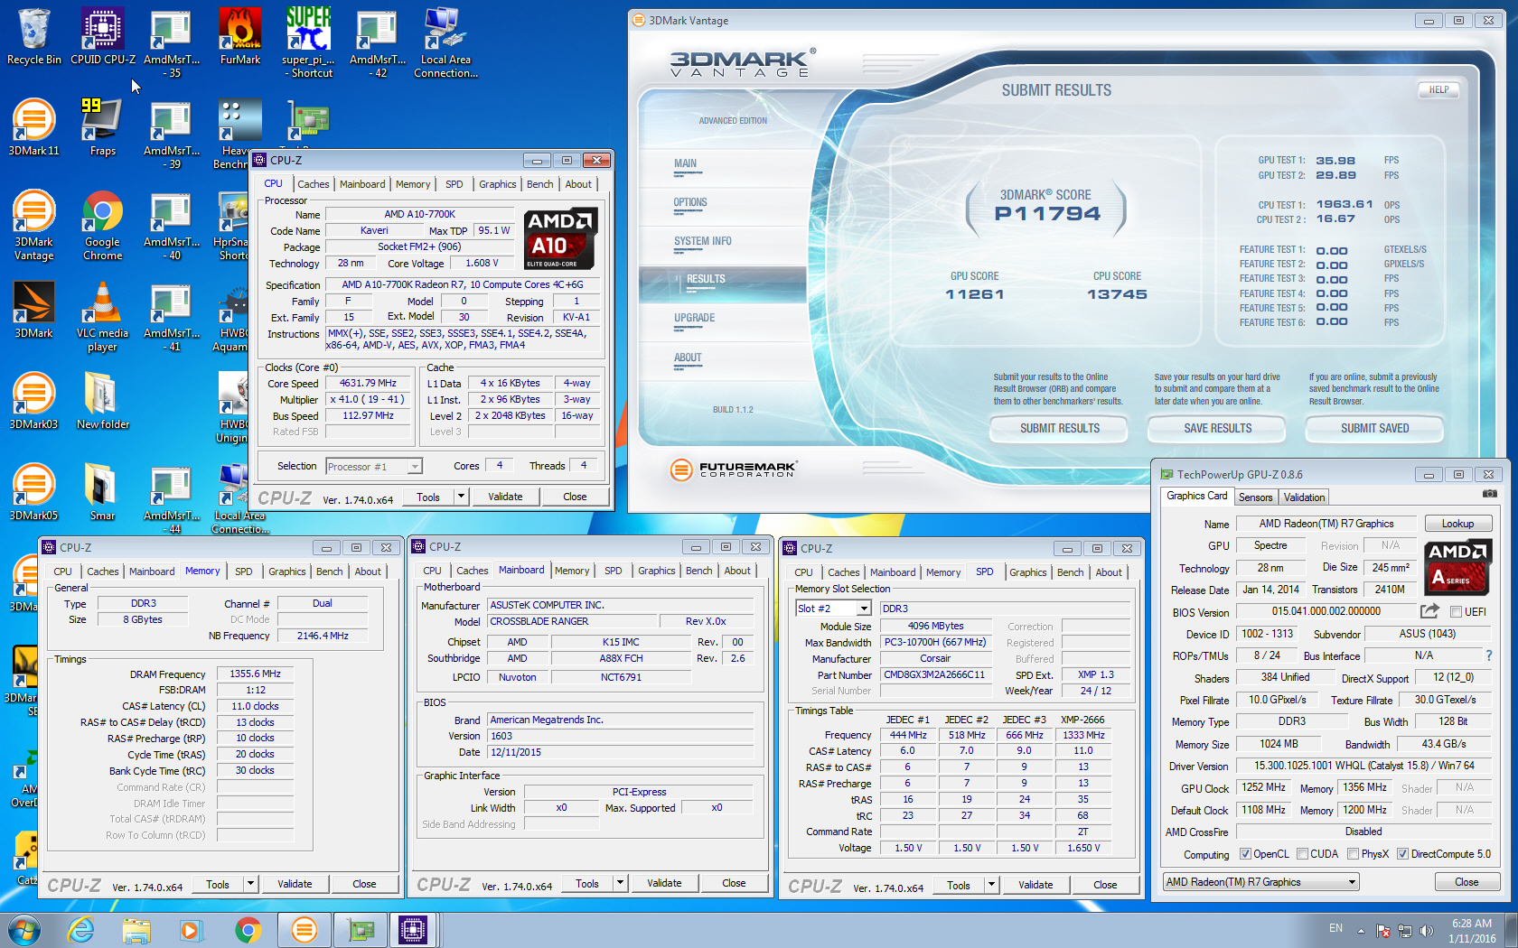Open Internet Explorer from the taskbar
This screenshot has height=948, width=1518.
pyautogui.click(x=81, y=929)
